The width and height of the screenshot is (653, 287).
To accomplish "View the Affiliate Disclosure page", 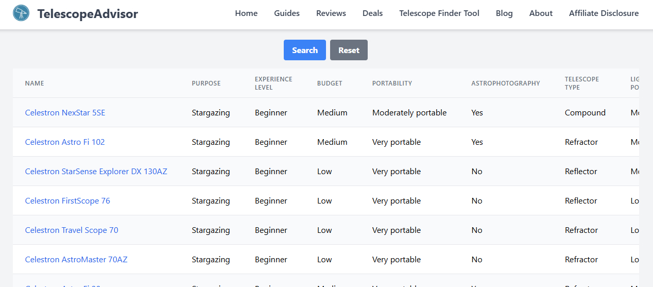I will 604,13.
